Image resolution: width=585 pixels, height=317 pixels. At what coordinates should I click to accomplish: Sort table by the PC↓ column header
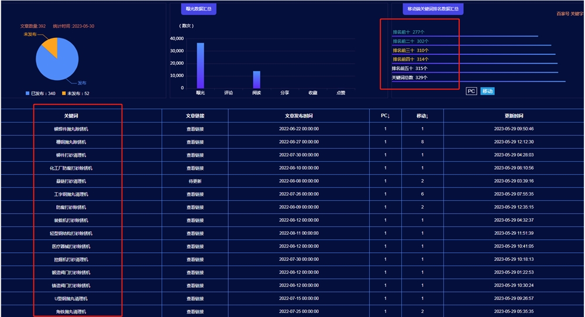pos(386,116)
